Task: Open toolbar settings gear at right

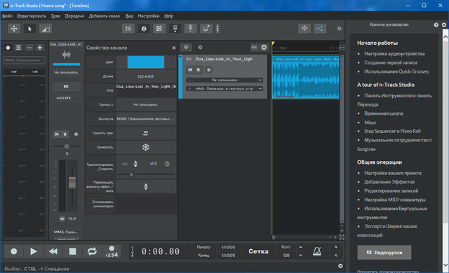Action: [340, 29]
